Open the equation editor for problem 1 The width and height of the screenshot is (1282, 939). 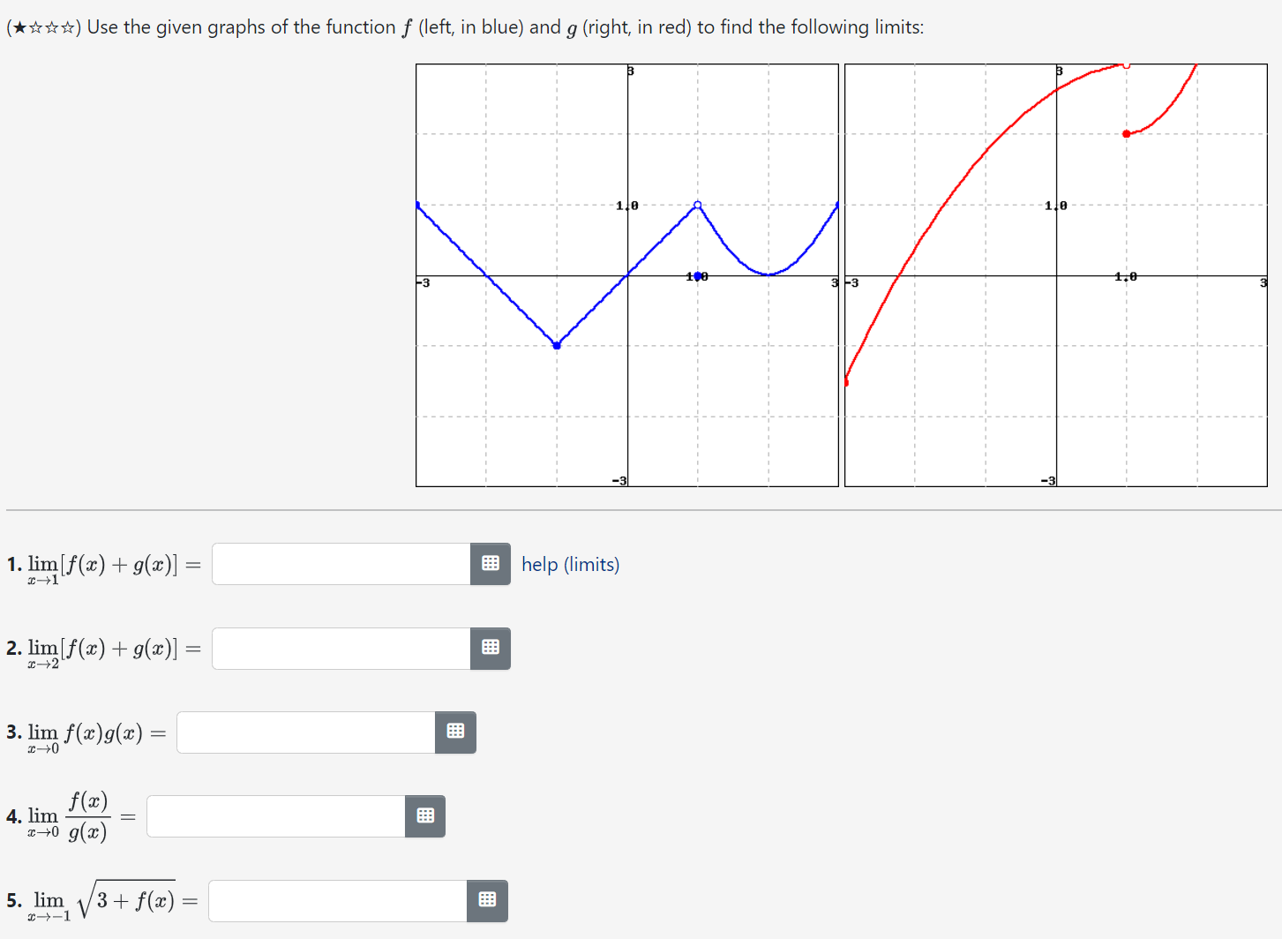pyautogui.click(x=491, y=564)
